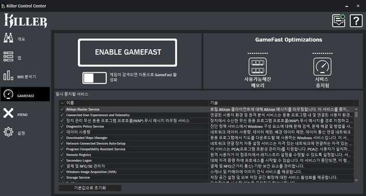Image resolution: width=366 pixels, height=196 pixels.
Task: Open the XTEND X icon
Action: [8, 113]
